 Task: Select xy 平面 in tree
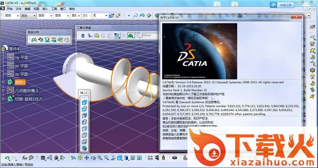[22, 57]
